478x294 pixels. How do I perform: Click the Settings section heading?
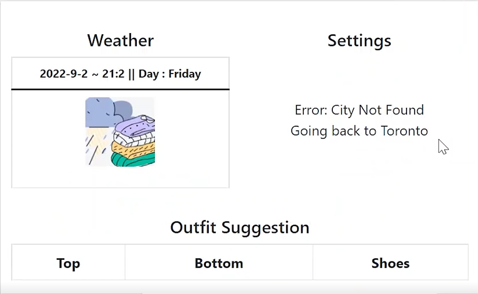coord(359,40)
